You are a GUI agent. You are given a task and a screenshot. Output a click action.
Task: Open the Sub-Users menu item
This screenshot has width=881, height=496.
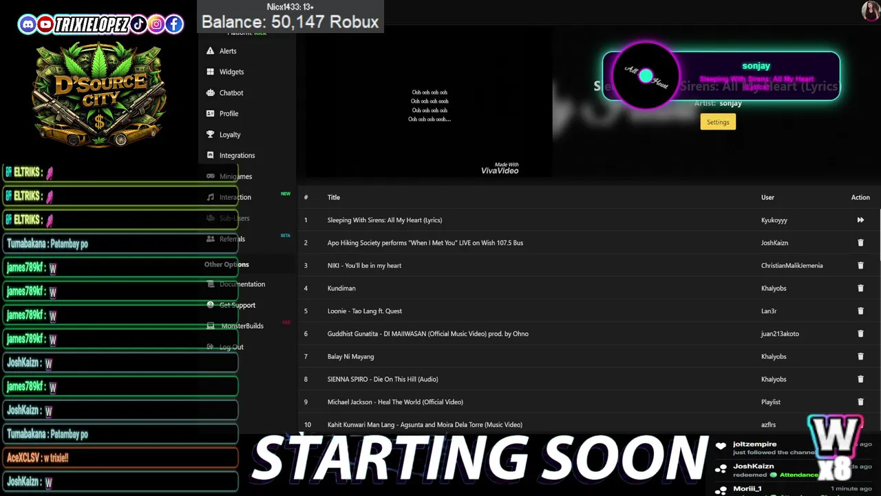234,218
